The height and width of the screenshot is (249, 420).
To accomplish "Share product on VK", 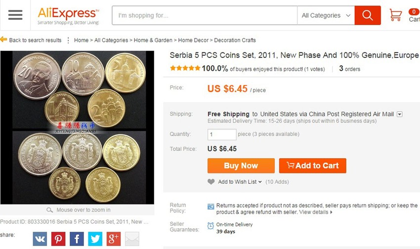I will tap(40, 239).
